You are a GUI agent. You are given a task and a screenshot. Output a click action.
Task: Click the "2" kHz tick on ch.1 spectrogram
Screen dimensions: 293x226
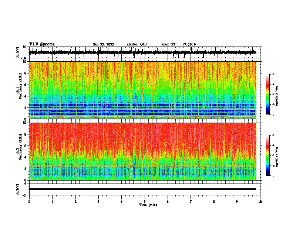pos(26,107)
